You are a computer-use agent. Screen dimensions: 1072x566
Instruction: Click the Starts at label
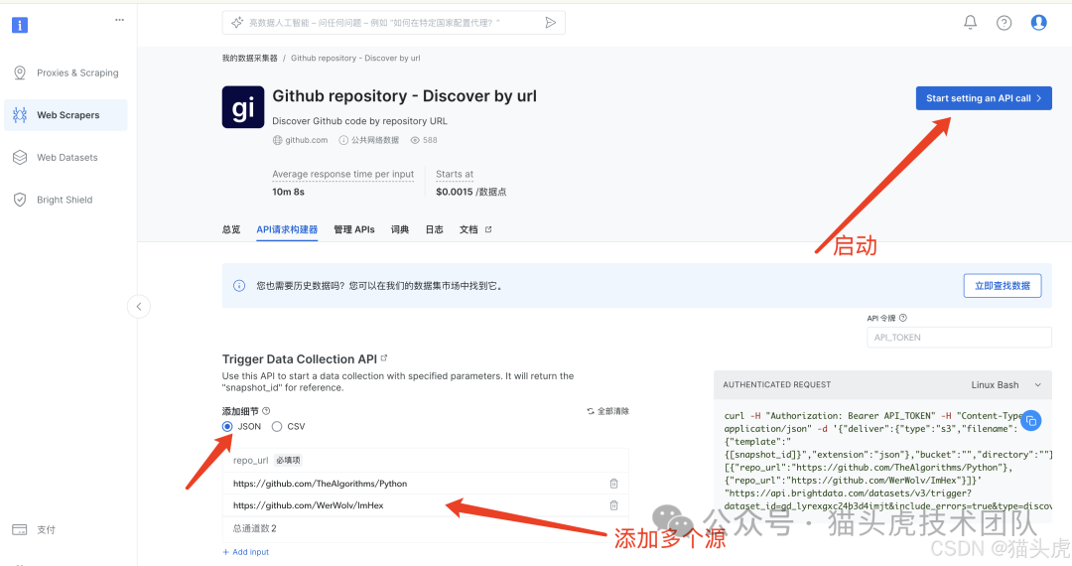point(455,175)
